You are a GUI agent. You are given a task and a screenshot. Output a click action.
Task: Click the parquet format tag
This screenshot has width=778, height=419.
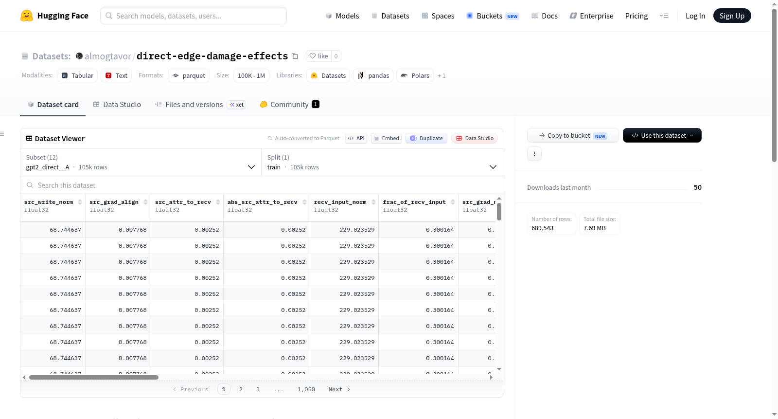point(189,75)
